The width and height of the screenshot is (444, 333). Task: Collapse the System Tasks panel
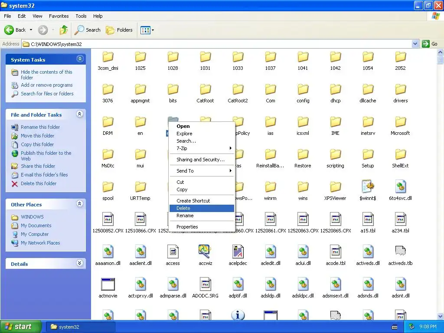tap(80, 59)
